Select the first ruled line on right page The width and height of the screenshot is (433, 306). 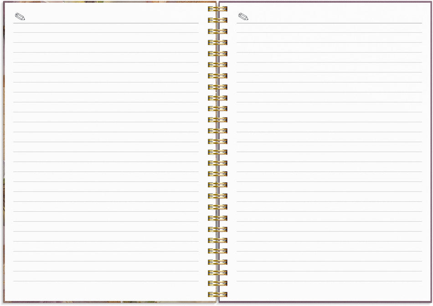click(329, 32)
